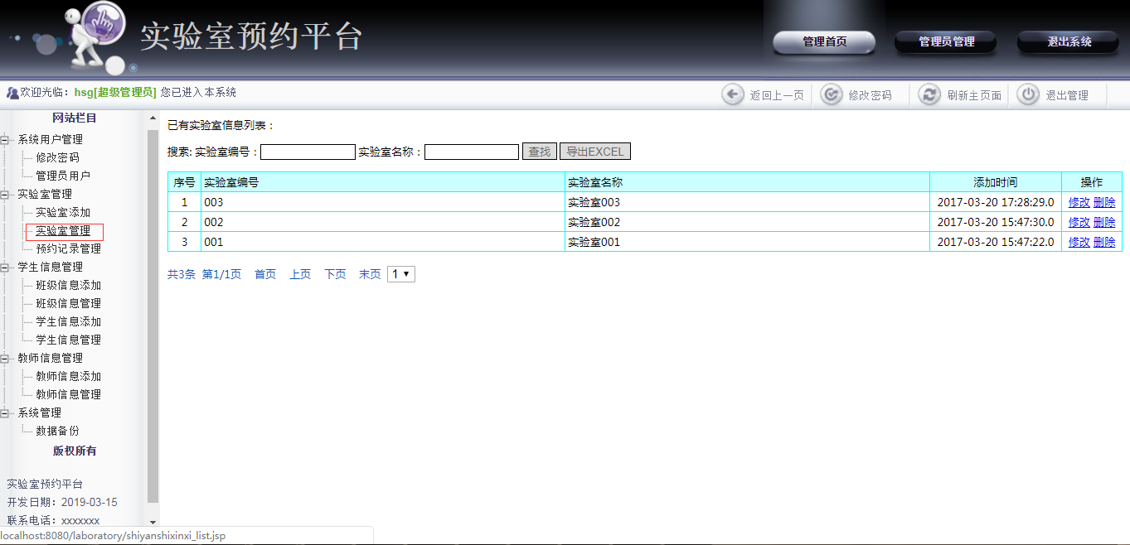1130x545 pixels.
Task: Click 删除 link for 实验室003
Action: [x=1104, y=202]
